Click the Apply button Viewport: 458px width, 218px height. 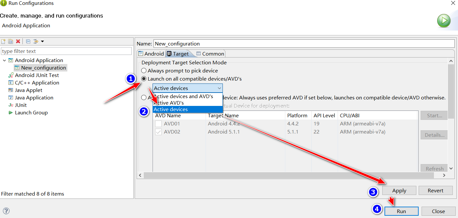(399, 191)
